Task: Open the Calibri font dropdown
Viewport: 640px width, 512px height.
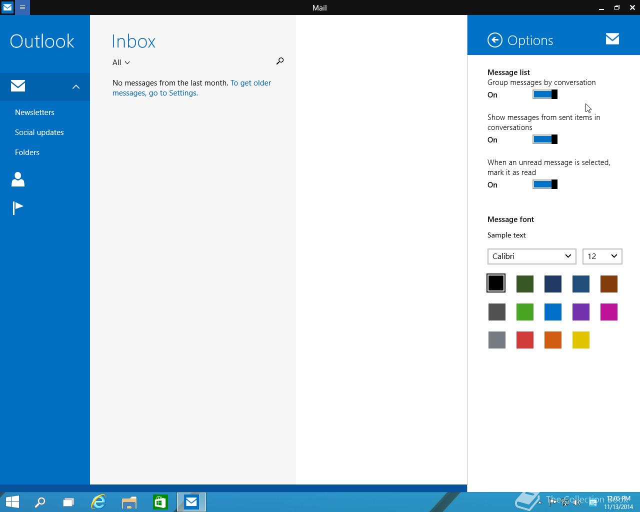Action: point(532,256)
